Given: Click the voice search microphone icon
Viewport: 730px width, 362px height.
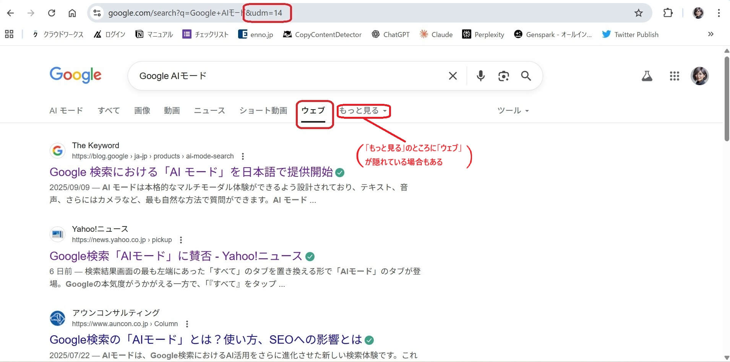Looking at the screenshot, I should pyautogui.click(x=480, y=76).
